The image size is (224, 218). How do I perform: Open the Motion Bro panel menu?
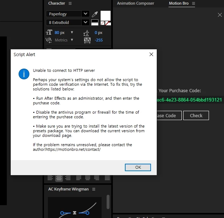(x=194, y=3)
